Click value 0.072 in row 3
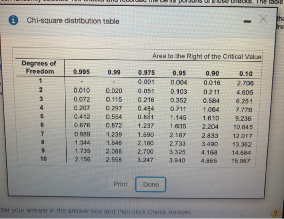Image resolution: width=284 pixels, height=219 pixels. pos(82,99)
